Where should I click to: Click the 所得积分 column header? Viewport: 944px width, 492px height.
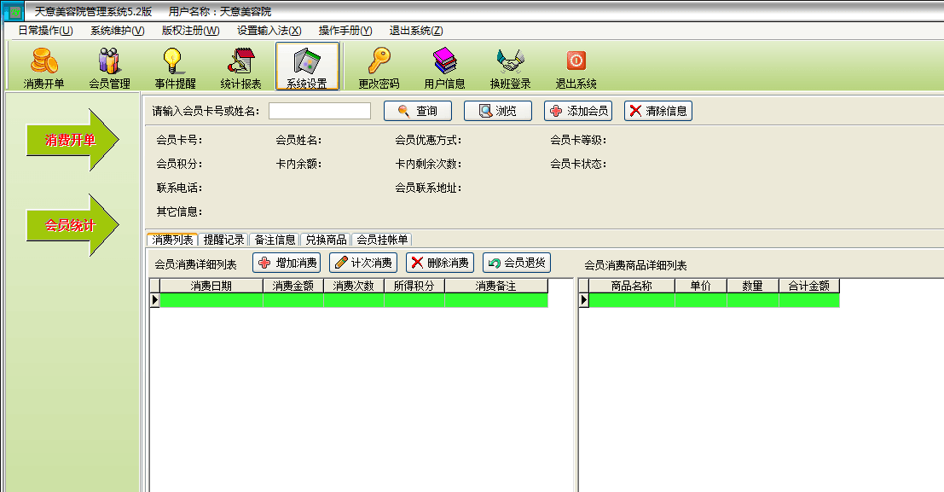414,286
